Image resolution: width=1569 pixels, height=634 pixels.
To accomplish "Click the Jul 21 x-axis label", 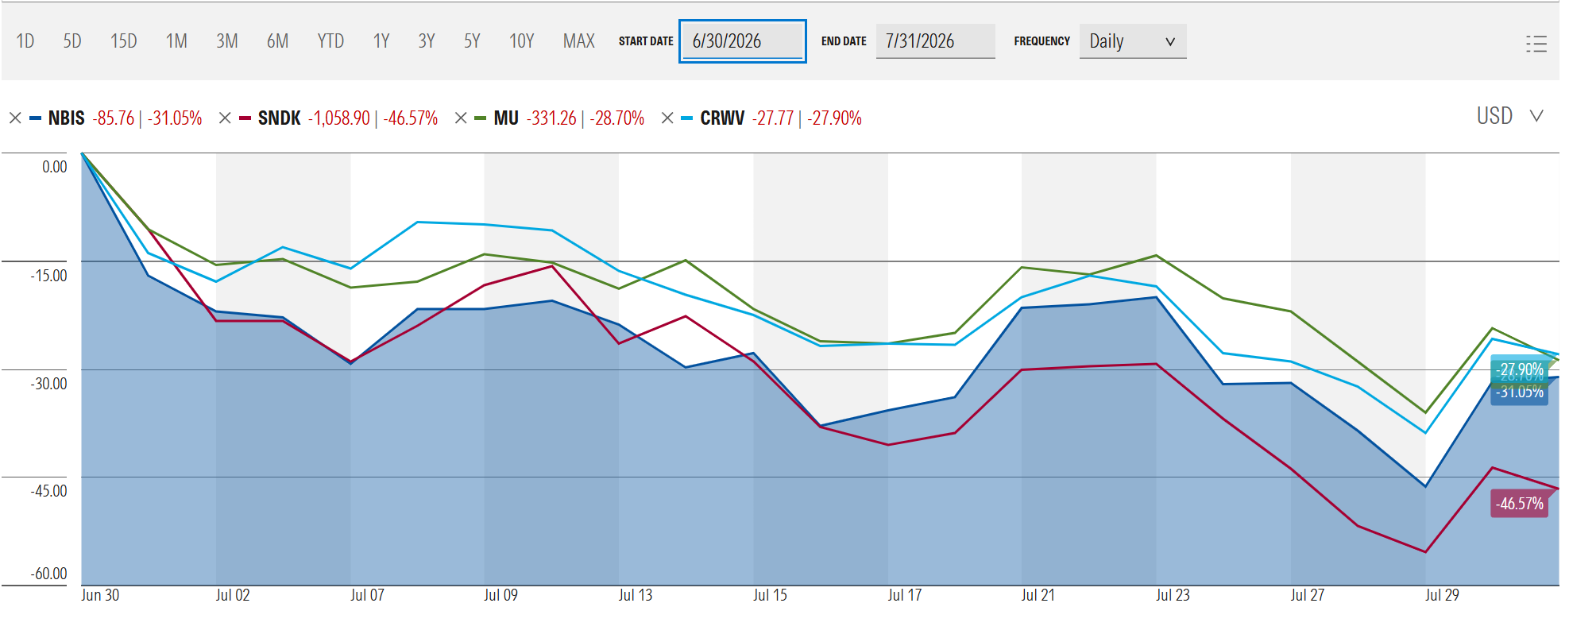I will 1038,595.
